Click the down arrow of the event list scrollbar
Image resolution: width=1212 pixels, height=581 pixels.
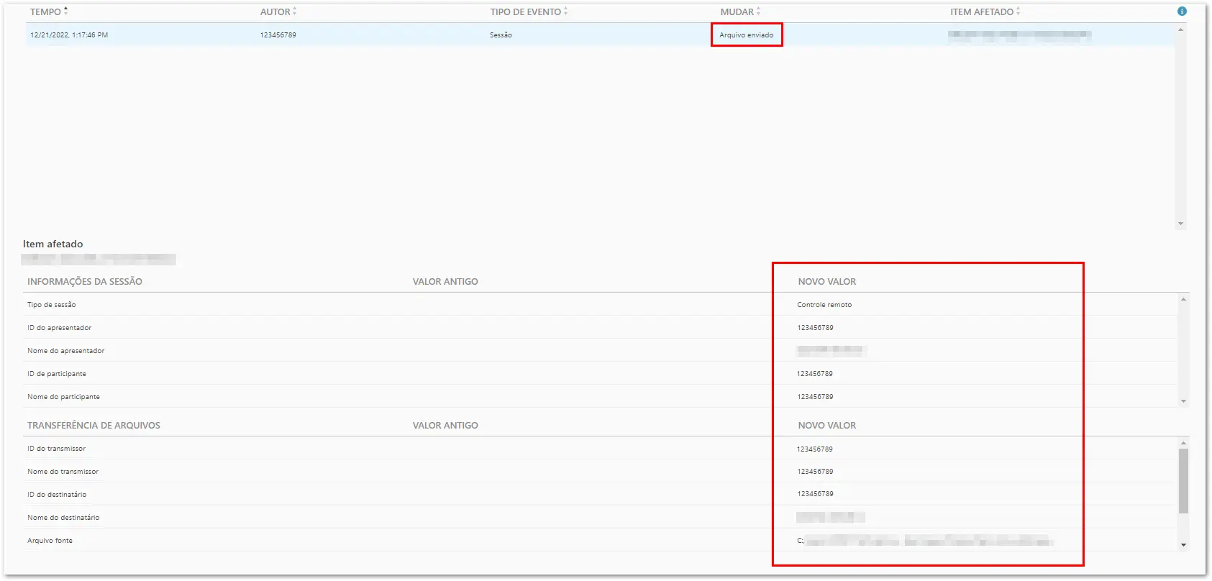point(1180,224)
